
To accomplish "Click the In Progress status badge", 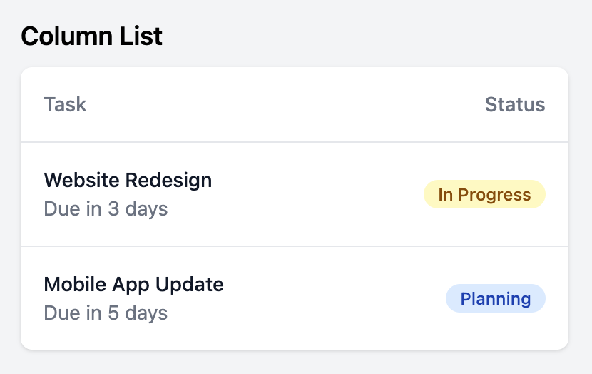I will (x=484, y=194).
